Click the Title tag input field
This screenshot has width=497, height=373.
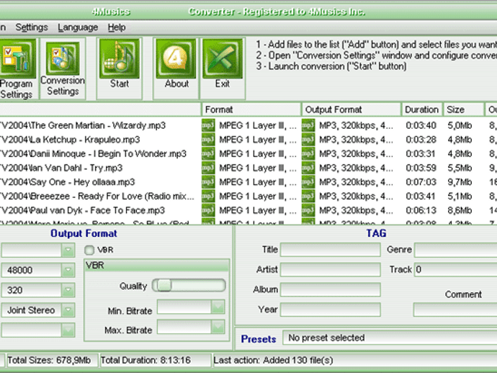pos(331,250)
